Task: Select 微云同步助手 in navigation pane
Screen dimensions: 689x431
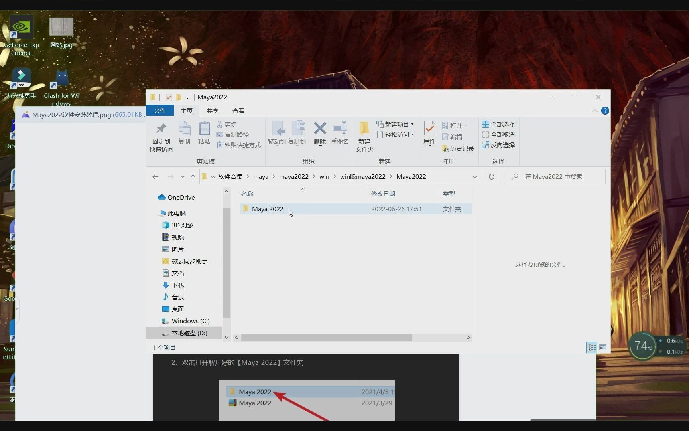Action: coord(185,261)
